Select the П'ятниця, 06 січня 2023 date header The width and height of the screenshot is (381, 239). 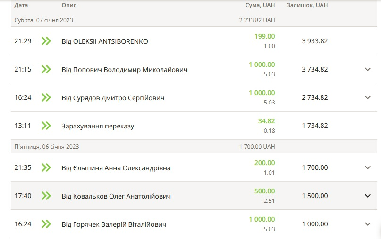click(47, 147)
